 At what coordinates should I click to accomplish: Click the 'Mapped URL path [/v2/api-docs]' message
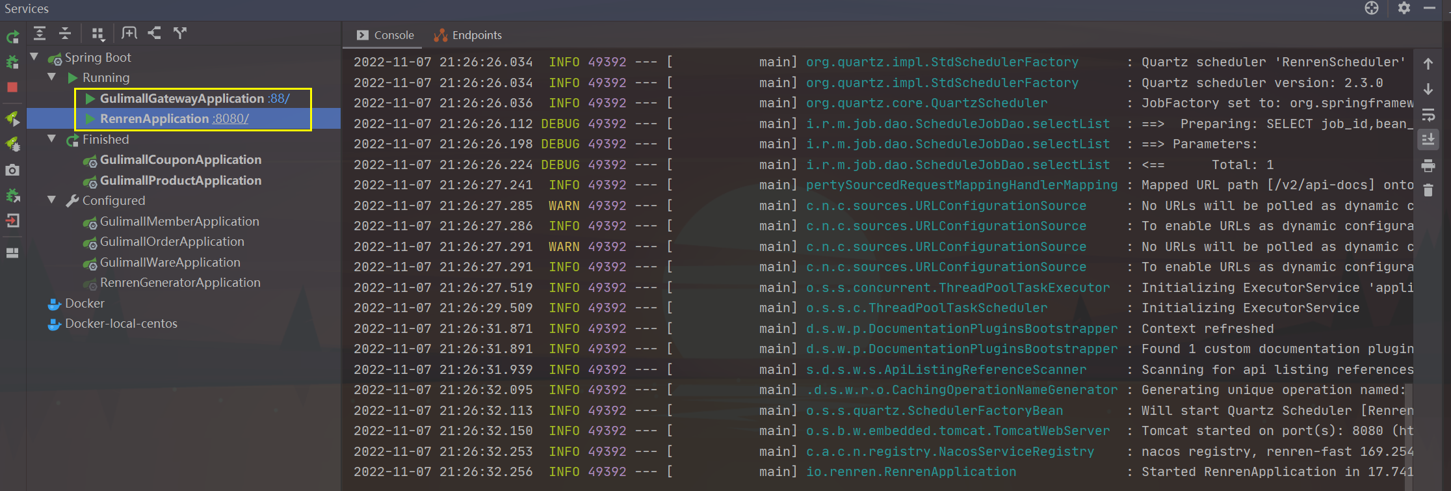(1277, 185)
